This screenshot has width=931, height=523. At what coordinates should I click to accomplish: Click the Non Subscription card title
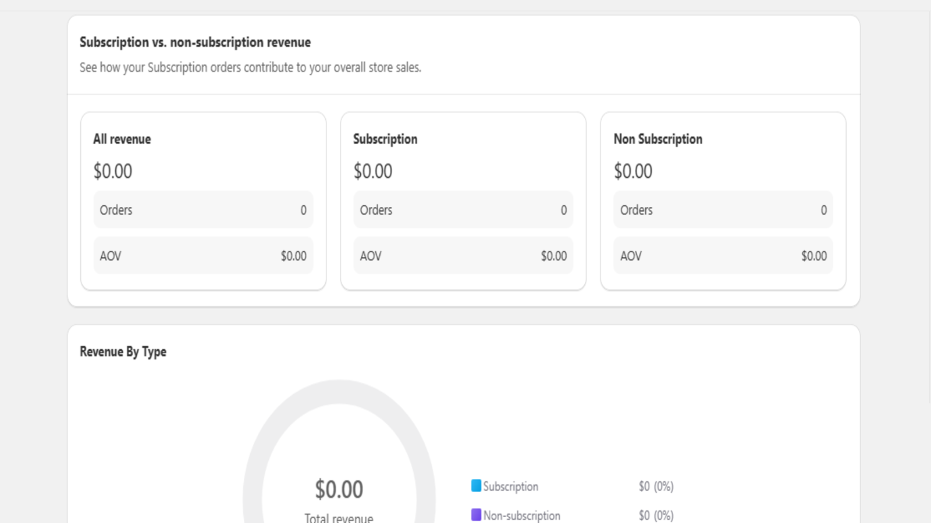coord(658,139)
